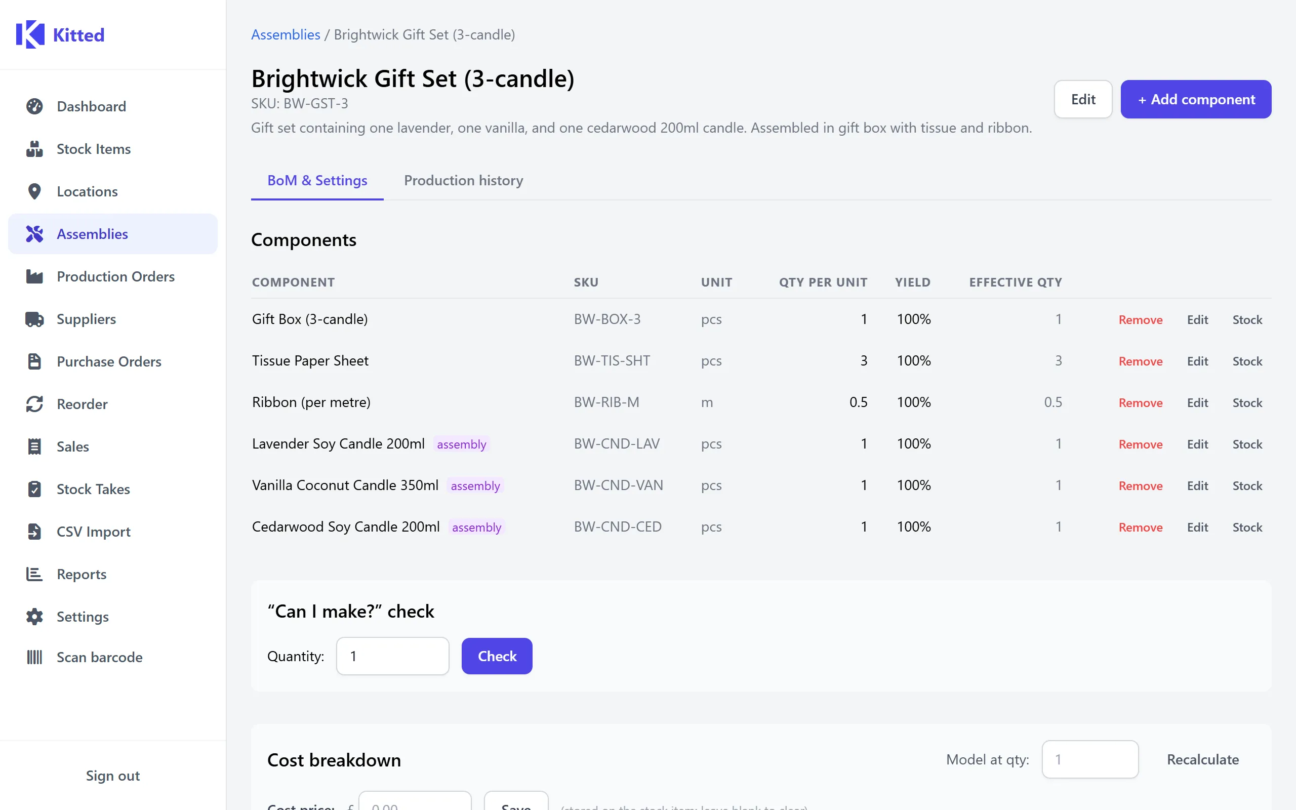This screenshot has height=810, width=1296.
Task: Edit the Tissue Paper Sheet row
Action: click(1197, 361)
